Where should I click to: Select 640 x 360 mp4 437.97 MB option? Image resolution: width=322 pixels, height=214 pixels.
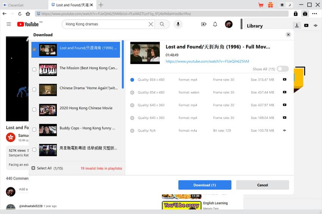point(132,105)
